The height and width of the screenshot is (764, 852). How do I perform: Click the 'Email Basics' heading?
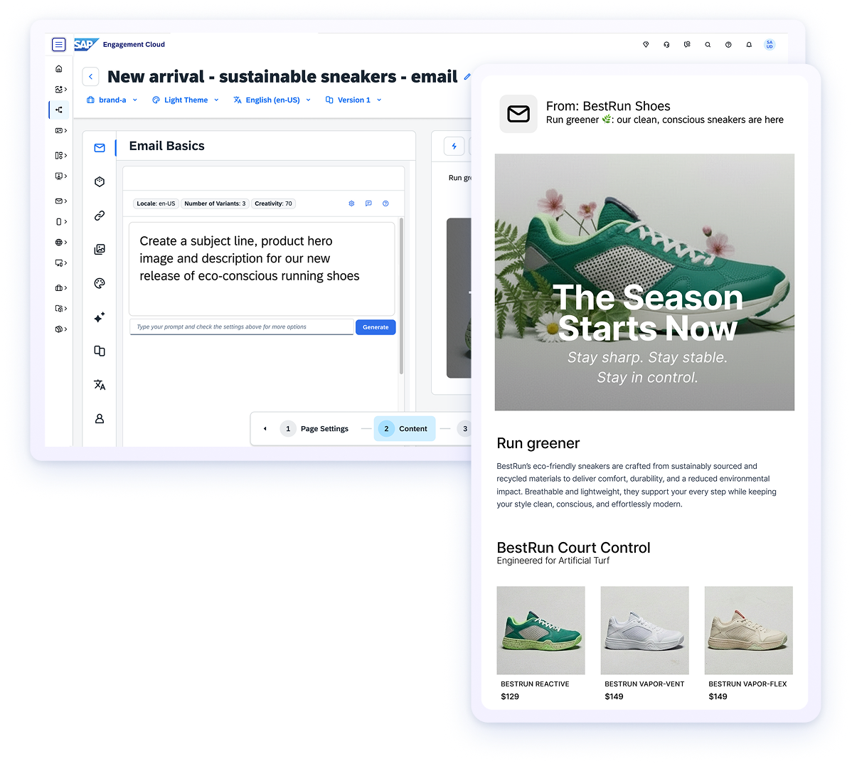[x=167, y=146]
